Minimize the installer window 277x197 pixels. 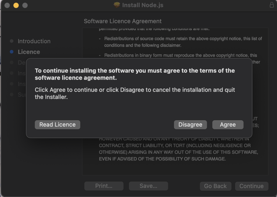pyautogui.click(x=16, y=5)
